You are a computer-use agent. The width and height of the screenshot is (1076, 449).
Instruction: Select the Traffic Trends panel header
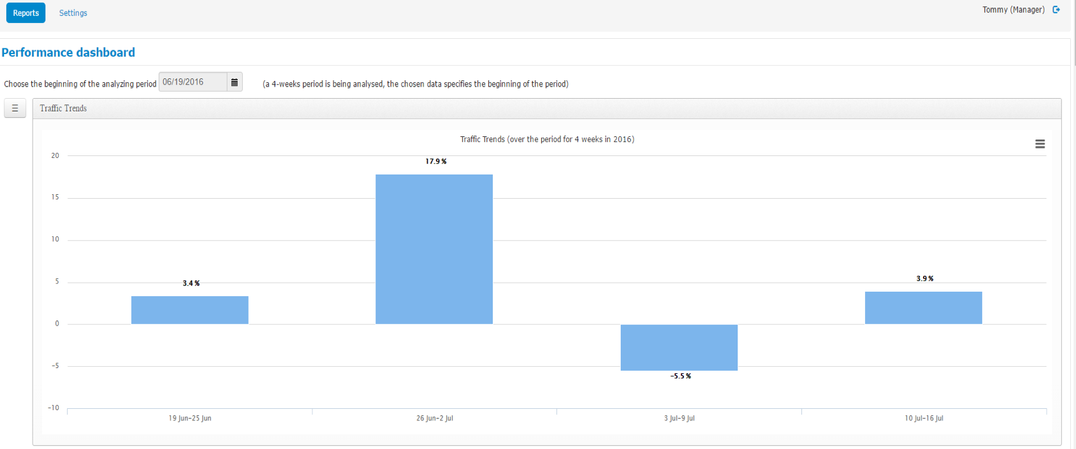click(x=63, y=108)
